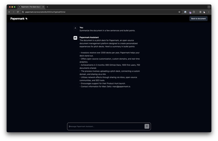
Task: Open a new tab with plus button
Action: click(x=47, y=7)
